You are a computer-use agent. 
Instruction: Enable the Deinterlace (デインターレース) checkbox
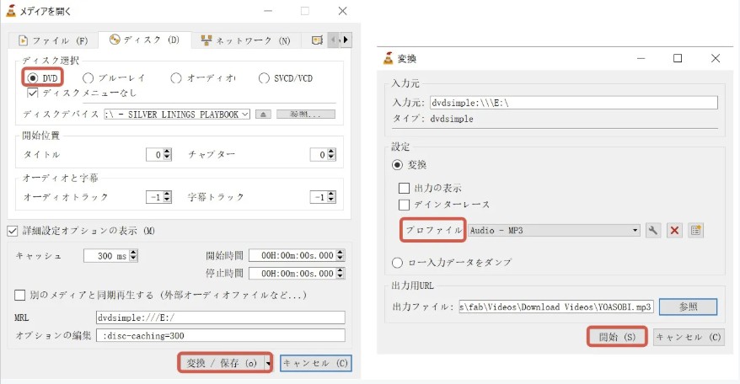(404, 205)
